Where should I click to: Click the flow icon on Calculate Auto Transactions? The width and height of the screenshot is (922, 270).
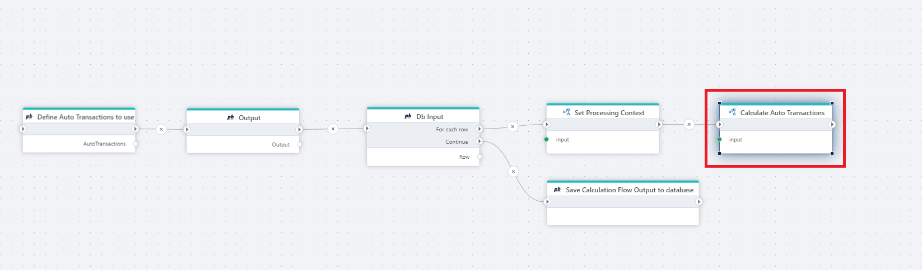pyautogui.click(x=732, y=112)
